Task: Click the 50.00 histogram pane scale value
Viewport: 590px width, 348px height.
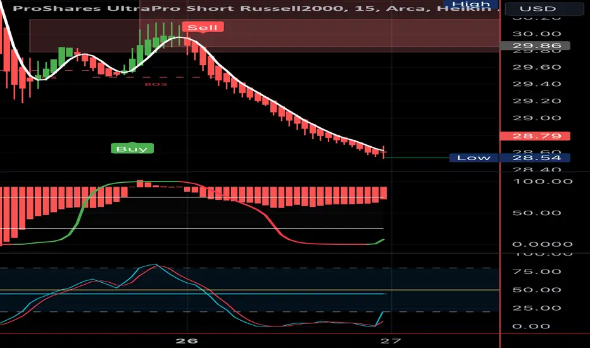Action: click(x=537, y=213)
